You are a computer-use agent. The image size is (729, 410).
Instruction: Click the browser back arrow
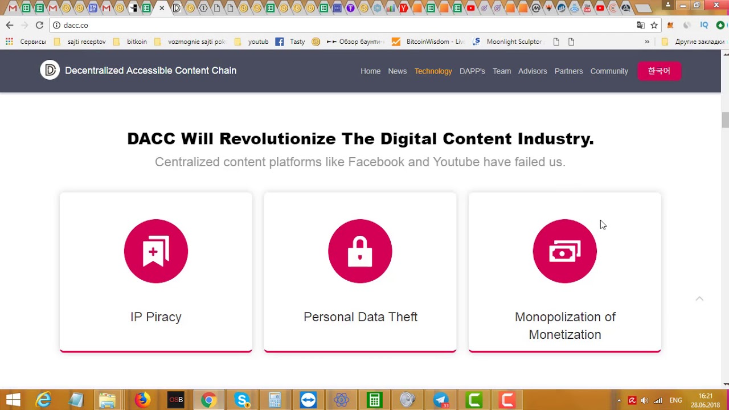pos(10,25)
